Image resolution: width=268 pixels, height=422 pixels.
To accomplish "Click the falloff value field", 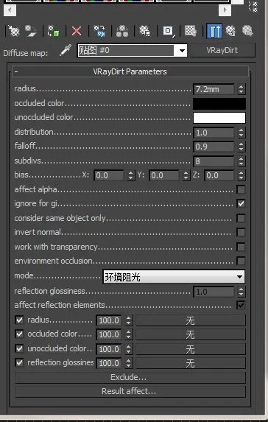I will click(x=214, y=147).
